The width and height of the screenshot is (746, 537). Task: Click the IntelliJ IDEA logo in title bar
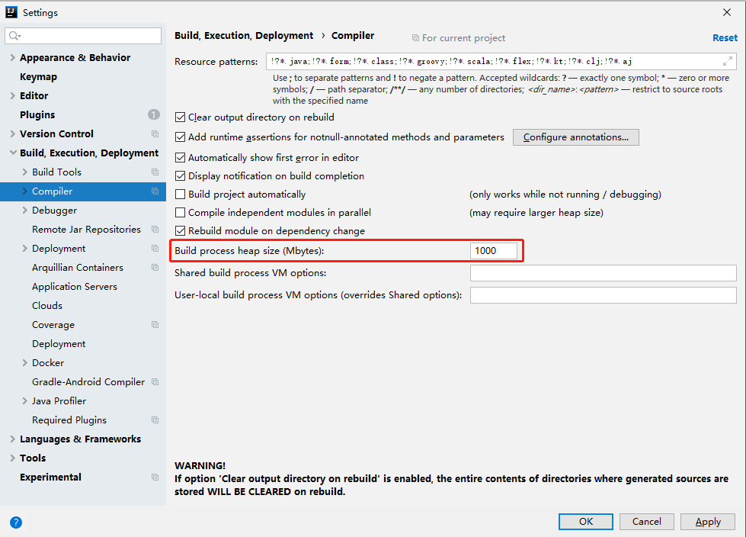pyautogui.click(x=11, y=12)
